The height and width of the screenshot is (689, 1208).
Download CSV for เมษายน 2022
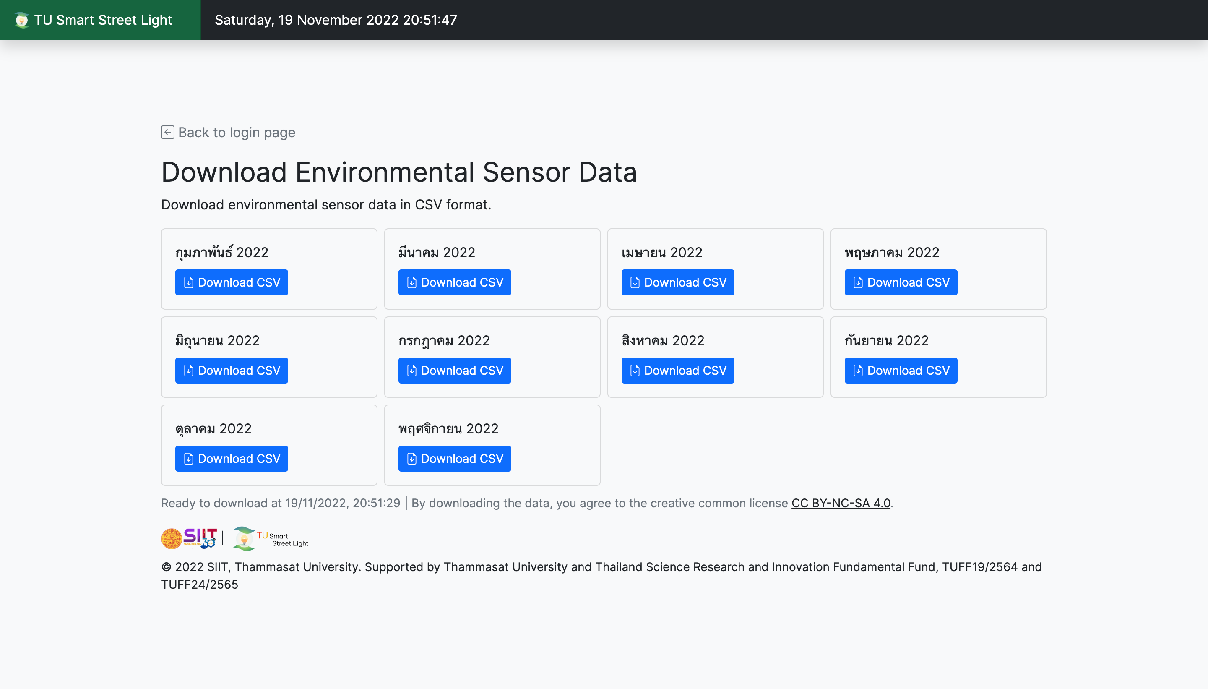click(x=677, y=282)
